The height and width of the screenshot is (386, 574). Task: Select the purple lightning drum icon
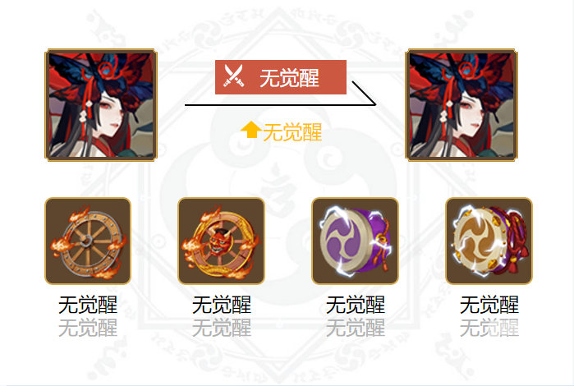(x=355, y=241)
